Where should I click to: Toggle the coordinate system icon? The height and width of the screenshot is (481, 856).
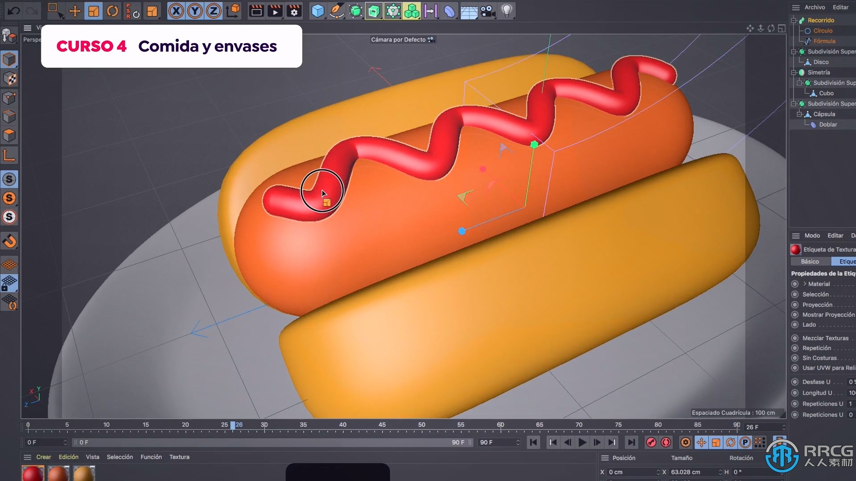(233, 11)
